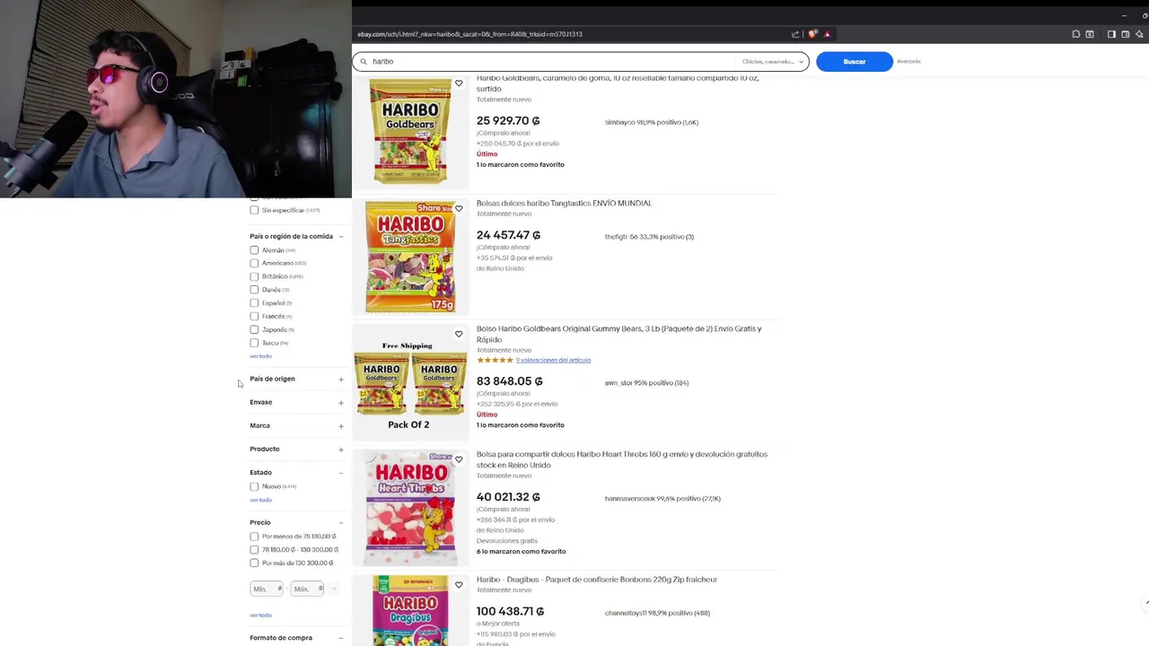Screen dimensions: 1149x646
Task: Check the Español cuisine filter
Action: [x=254, y=303]
